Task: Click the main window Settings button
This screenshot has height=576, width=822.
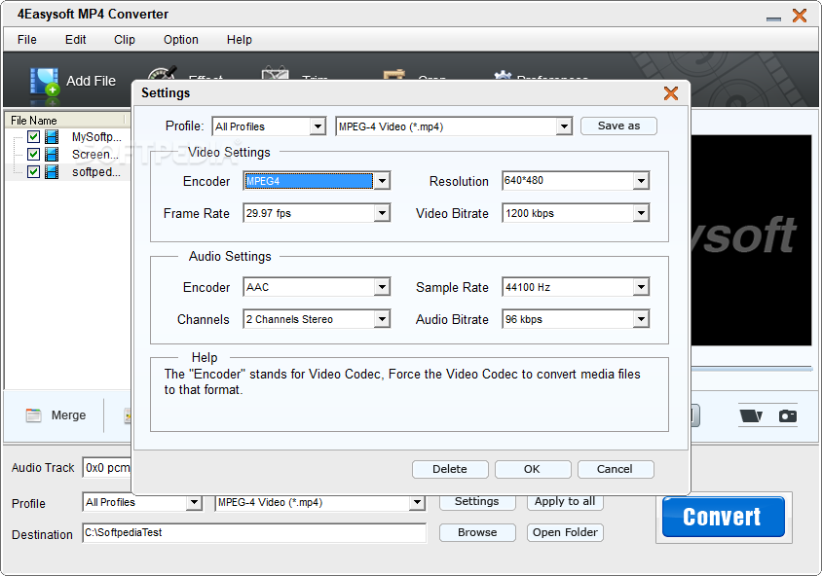Action: 477,503
